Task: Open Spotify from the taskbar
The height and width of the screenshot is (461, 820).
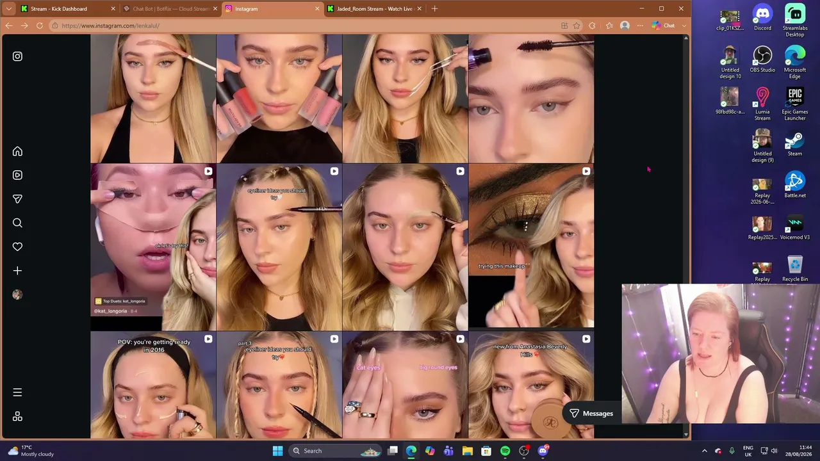Action: (505, 451)
